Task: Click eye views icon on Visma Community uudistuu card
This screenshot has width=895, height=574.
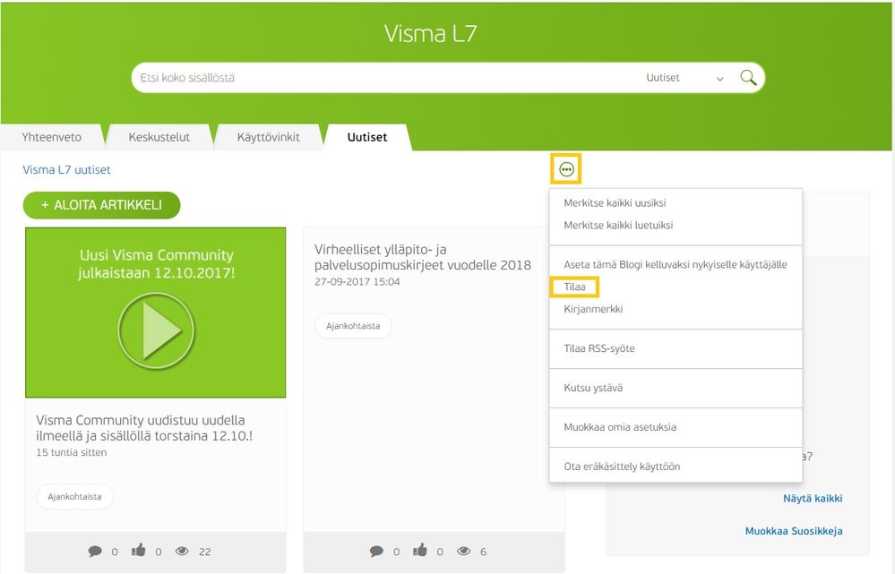Action: click(x=182, y=552)
